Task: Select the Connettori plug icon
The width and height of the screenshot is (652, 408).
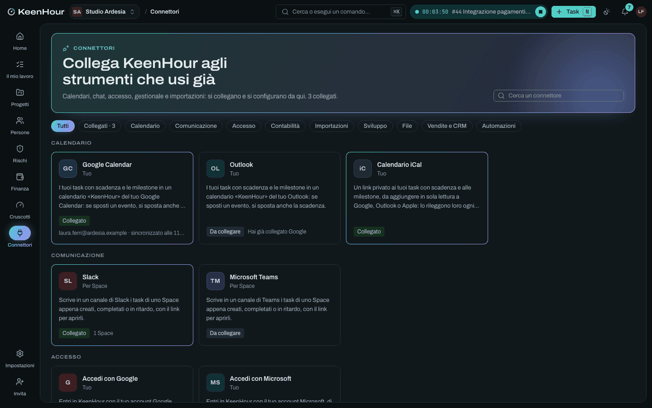Action: tap(20, 233)
